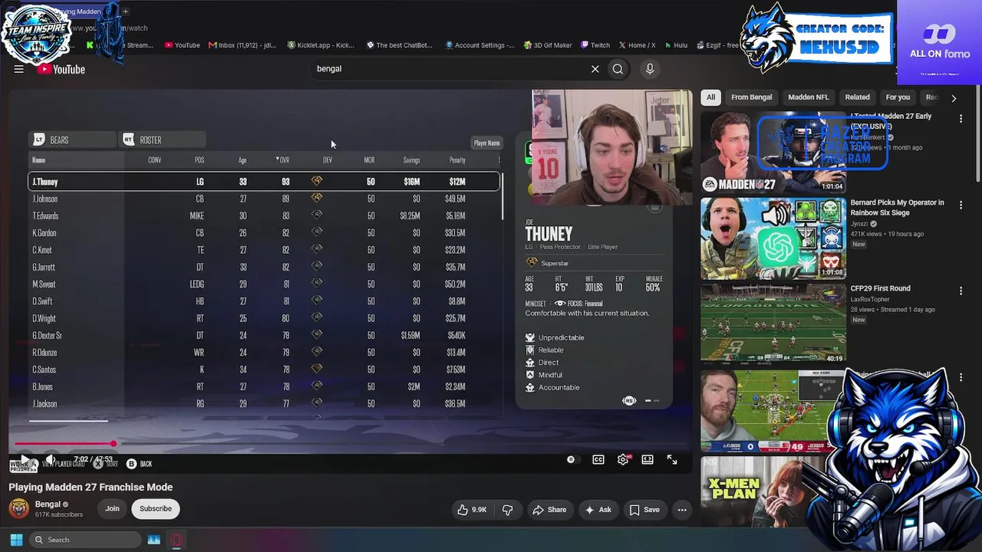
Task: Open the best ChatBot bookmark
Action: pos(399,45)
